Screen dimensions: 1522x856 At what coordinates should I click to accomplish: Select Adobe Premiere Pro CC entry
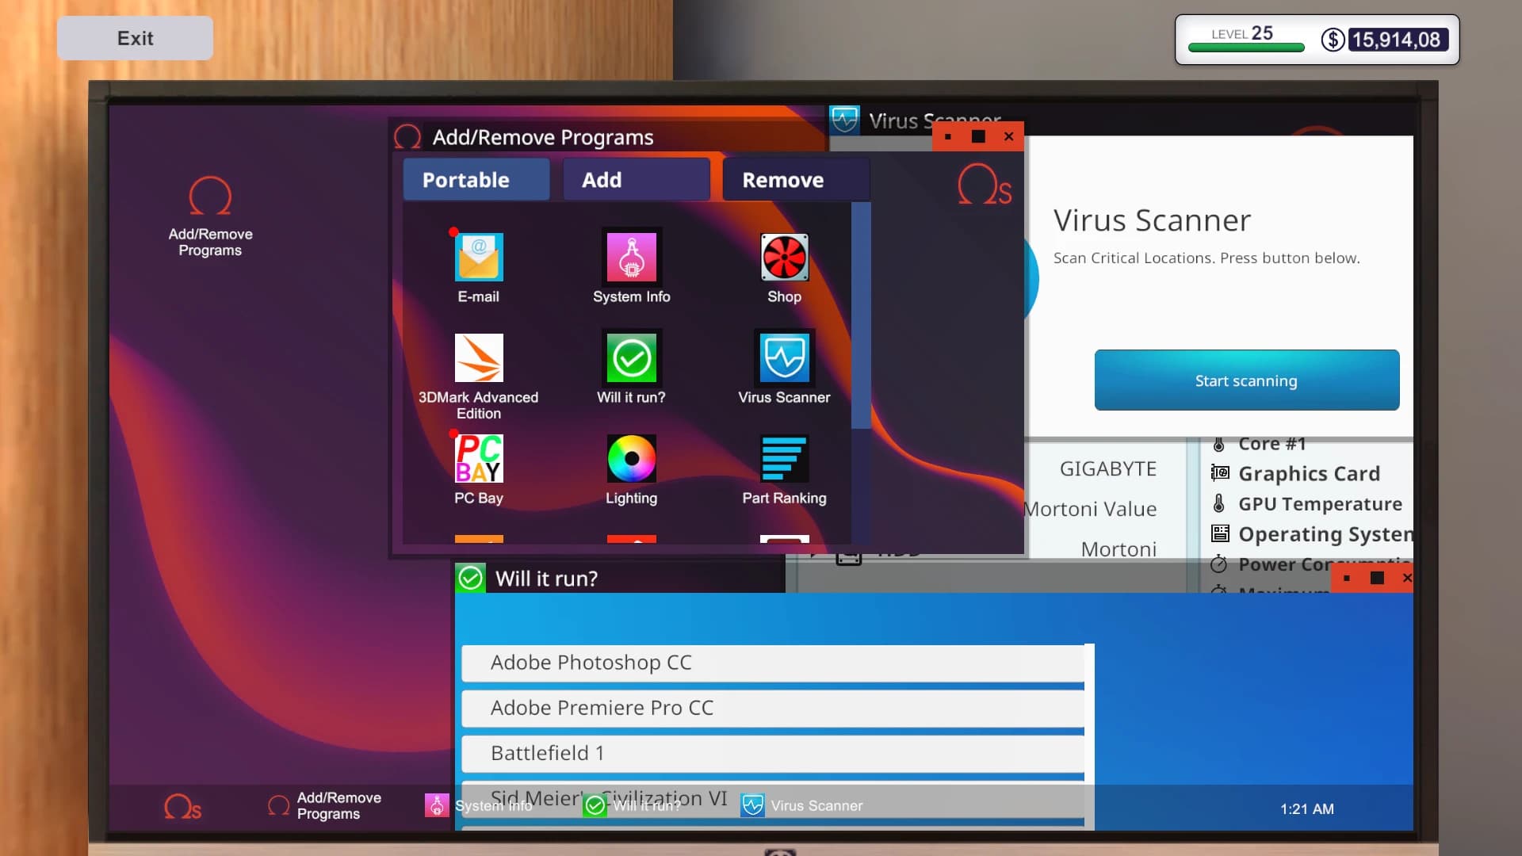[773, 708]
